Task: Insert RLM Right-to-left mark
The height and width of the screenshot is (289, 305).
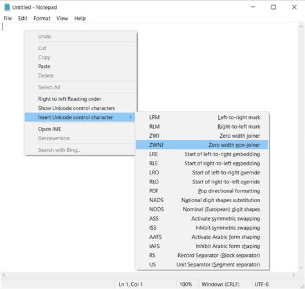Action: click(202, 127)
